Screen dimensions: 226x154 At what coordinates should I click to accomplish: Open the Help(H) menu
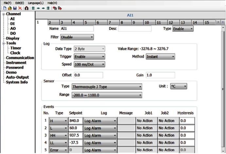tap(52, 3)
